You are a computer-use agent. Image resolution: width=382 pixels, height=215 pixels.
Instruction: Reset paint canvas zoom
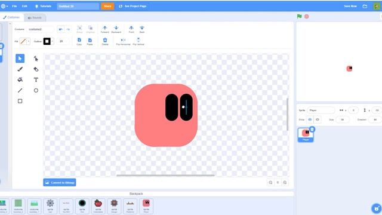point(278,183)
